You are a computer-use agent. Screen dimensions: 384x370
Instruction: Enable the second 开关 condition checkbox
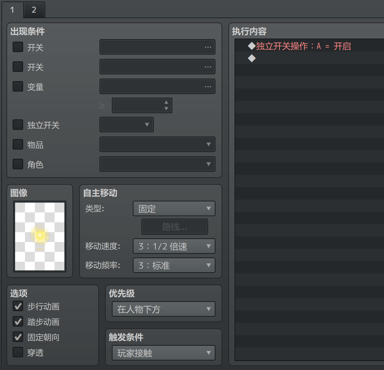(x=18, y=67)
